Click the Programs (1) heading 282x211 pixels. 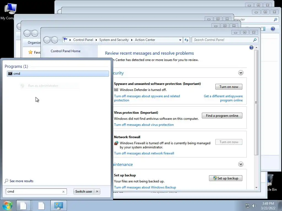(16, 66)
